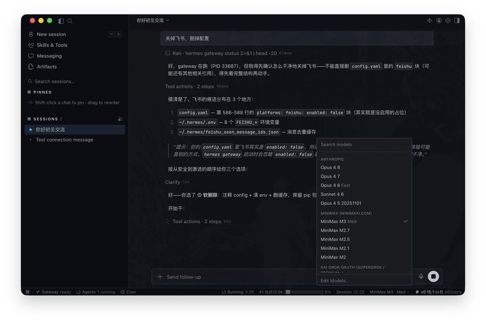Expand the Clarify 13s step
Image resolution: width=486 pixels, height=323 pixels.
click(177, 182)
